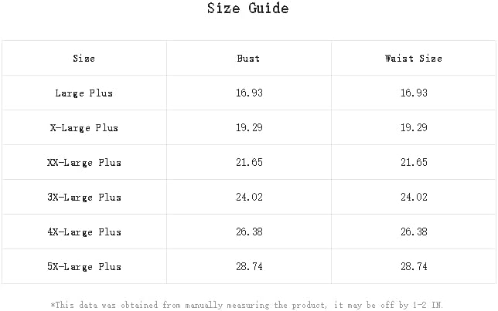
Task: Click Waist Size value 21.65 cell
Action: [413, 163]
